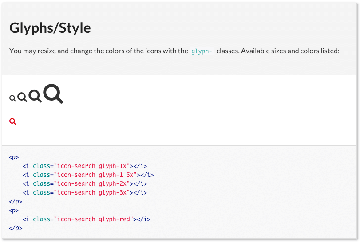Click the first opening <p> tag
Image resolution: width=360 pixels, height=242 pixels.
point(14,157)
